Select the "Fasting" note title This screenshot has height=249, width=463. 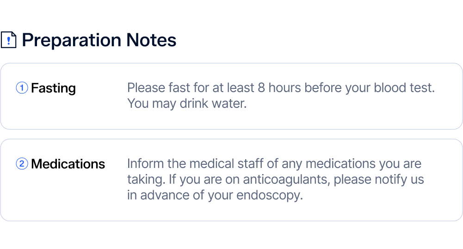click(53, 88)
